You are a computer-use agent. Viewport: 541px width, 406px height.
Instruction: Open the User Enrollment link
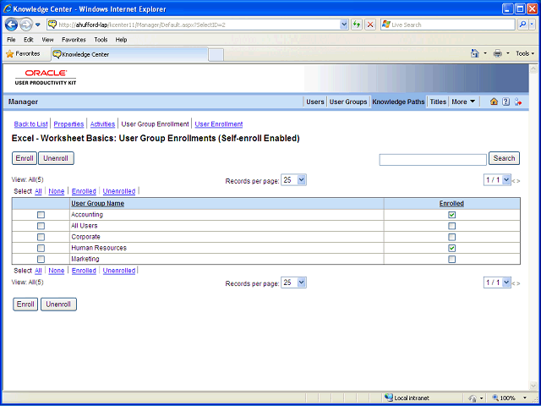[219, 124]
